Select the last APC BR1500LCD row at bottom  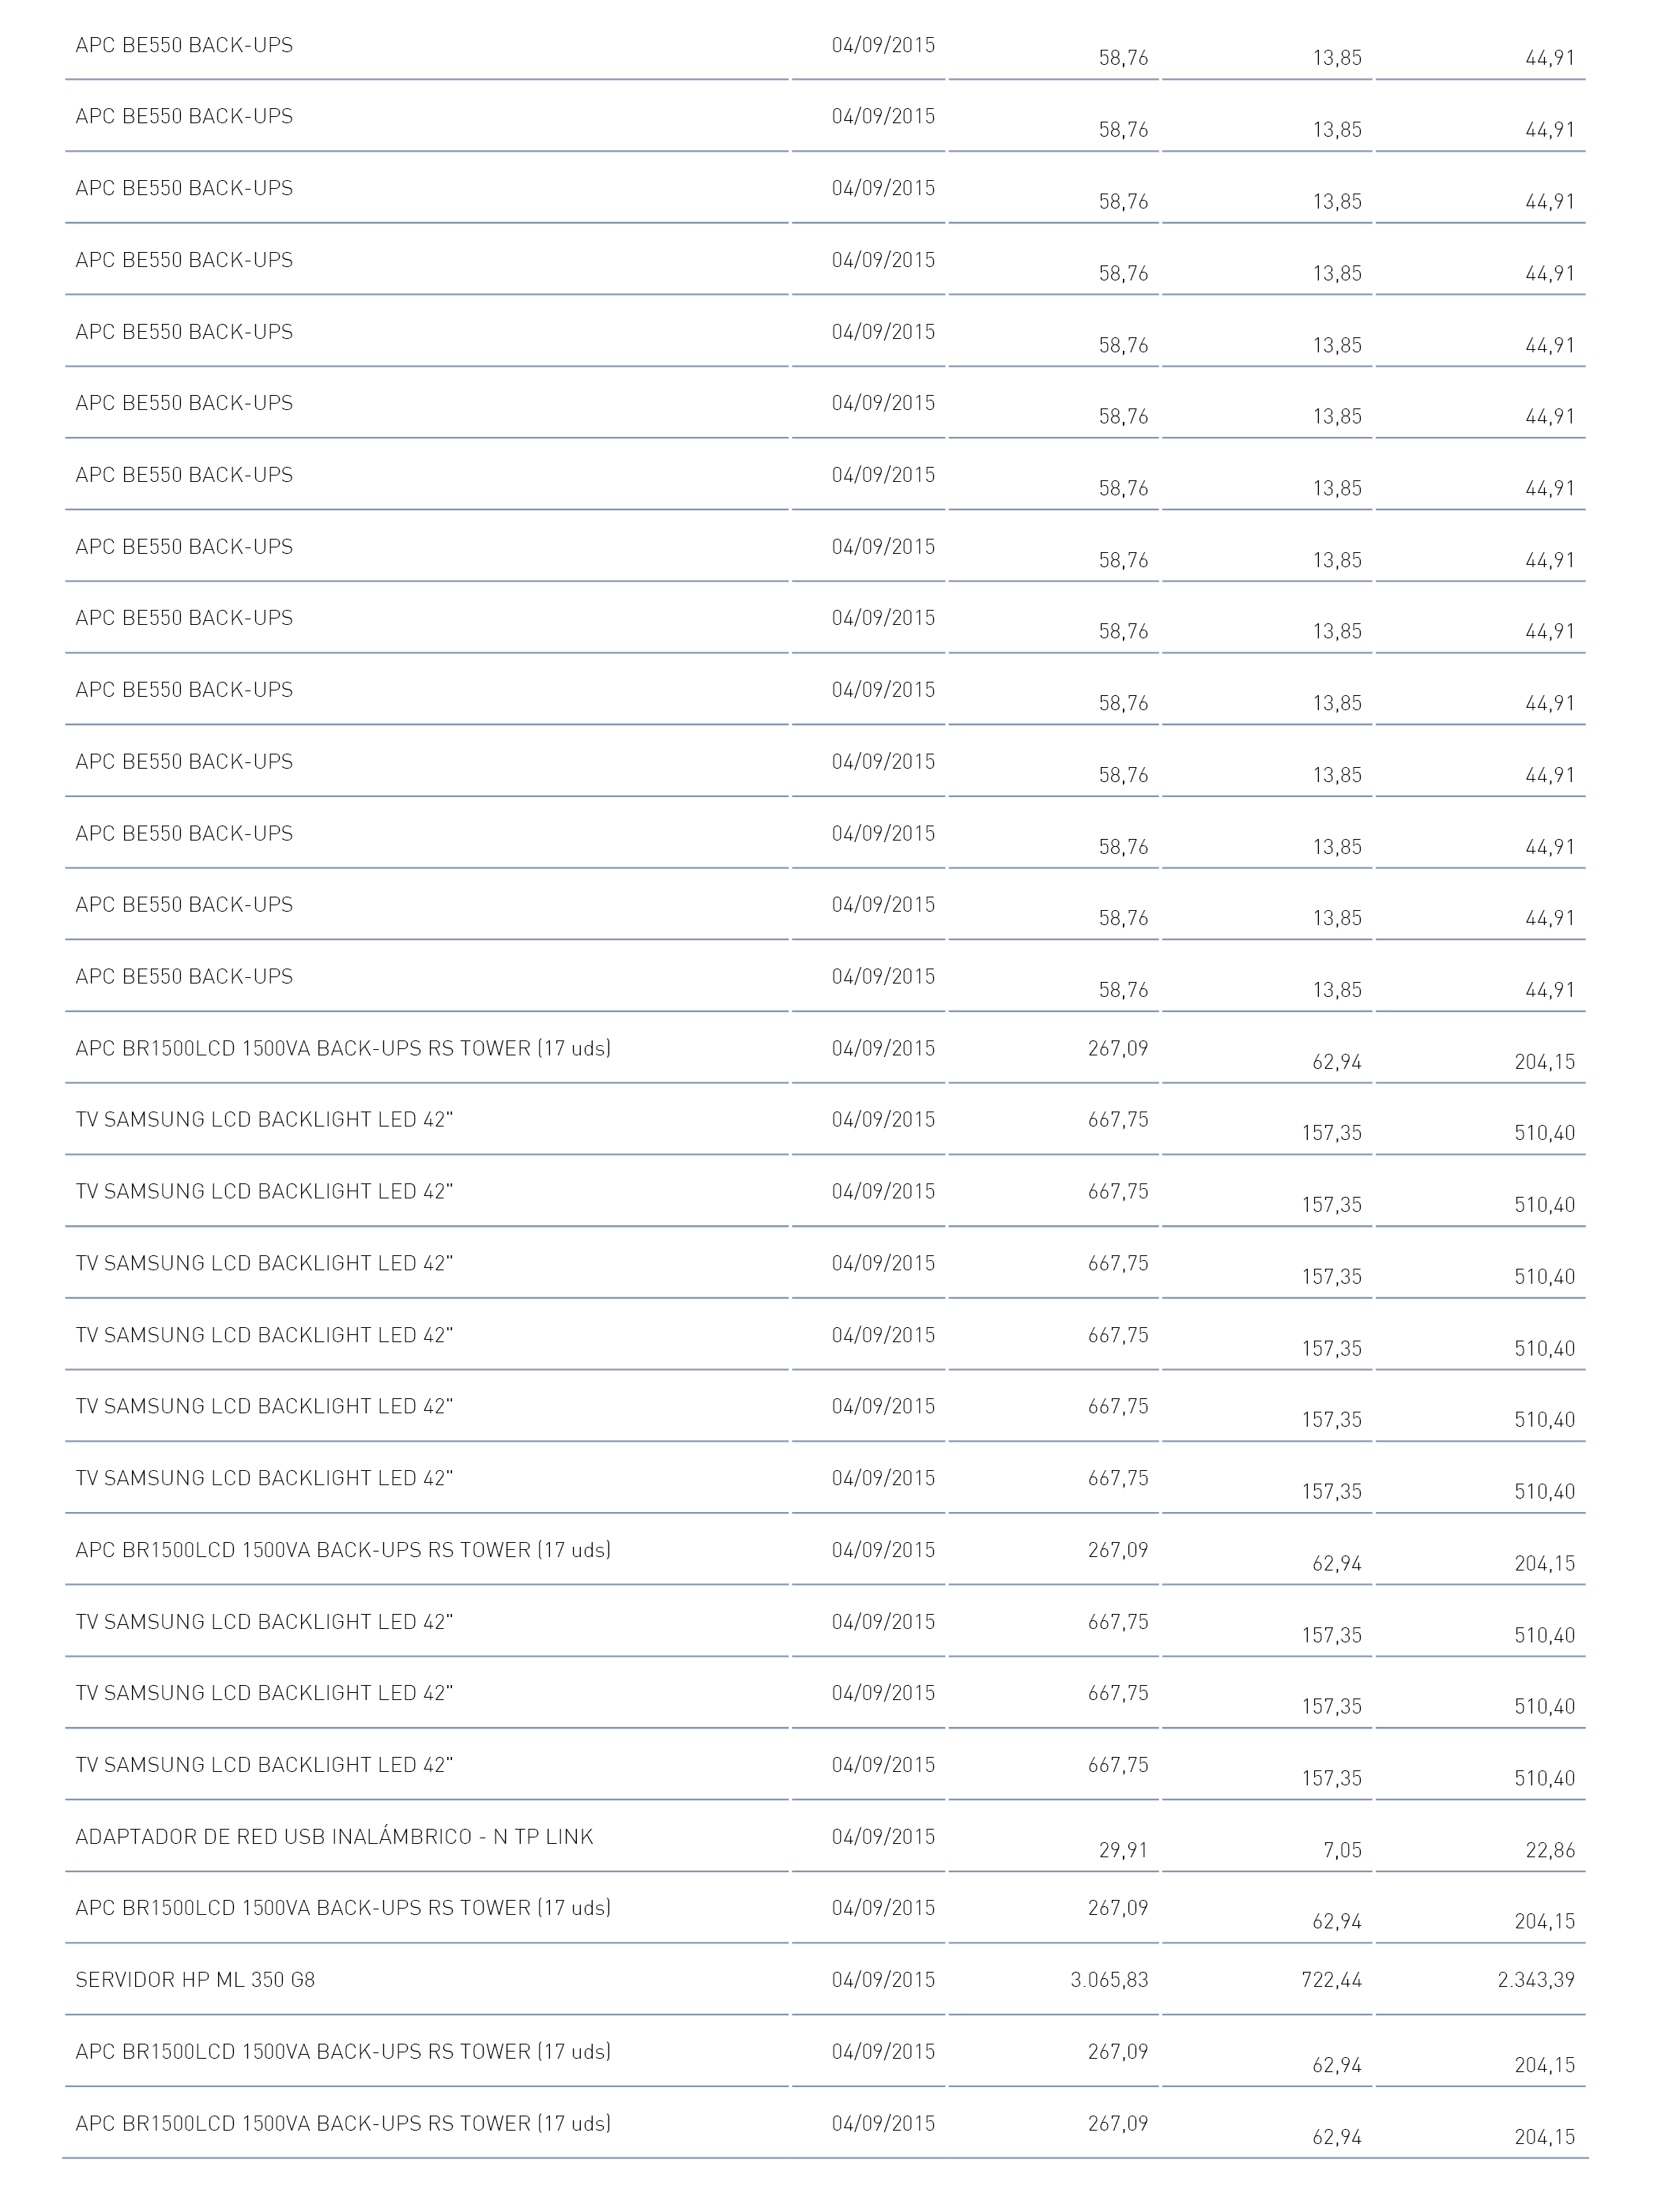tap(343, 2123)
